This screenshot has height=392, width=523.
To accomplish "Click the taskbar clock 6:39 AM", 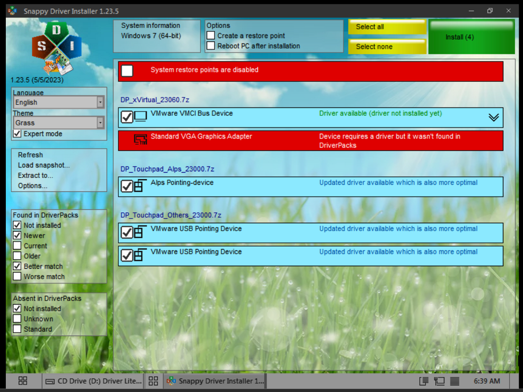I will (x=487, y=381).
